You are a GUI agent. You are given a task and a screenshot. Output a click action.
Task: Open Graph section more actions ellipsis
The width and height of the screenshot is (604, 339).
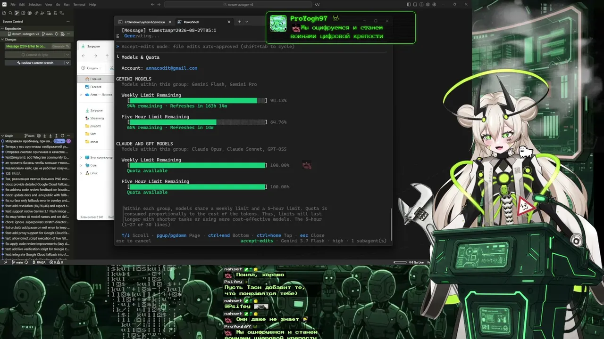[x=68, y=136]
